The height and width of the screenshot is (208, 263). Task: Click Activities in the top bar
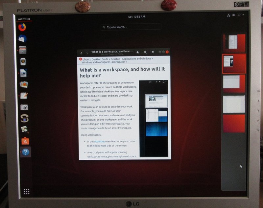point(24,19)
